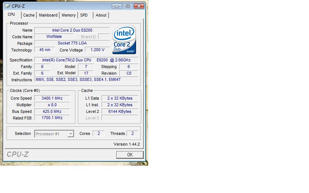The height and width of the screenshot is (193, 309).
Task: Click the OK button
Action: [130, 155]
